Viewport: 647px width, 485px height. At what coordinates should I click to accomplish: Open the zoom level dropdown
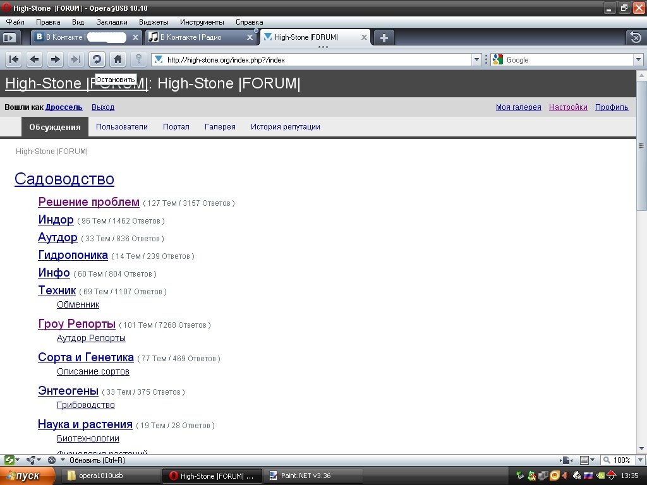pos(641,460)
